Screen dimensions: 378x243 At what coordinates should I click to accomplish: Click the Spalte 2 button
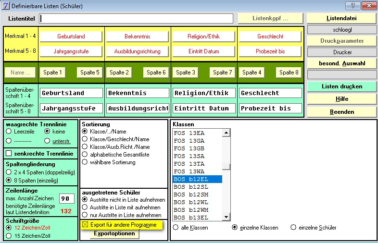pos(119,73)
